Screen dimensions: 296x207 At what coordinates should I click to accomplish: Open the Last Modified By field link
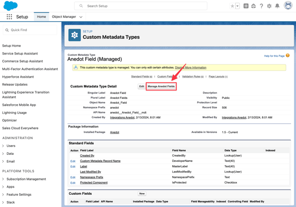click(90, 172)
